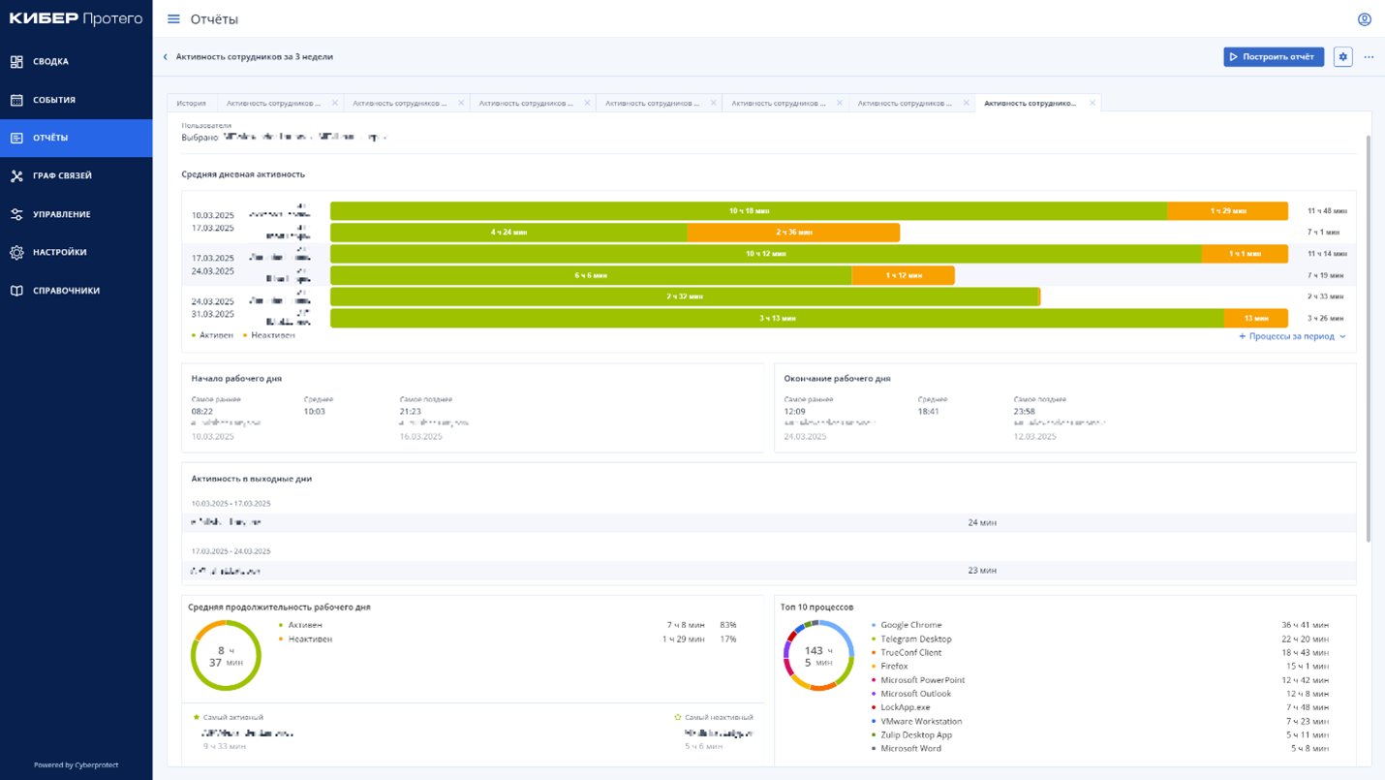Switch to the История tab
Image resolution: width=1385 pixels, height=780 pixels.
pyautogui.click(x=191, y=103)
